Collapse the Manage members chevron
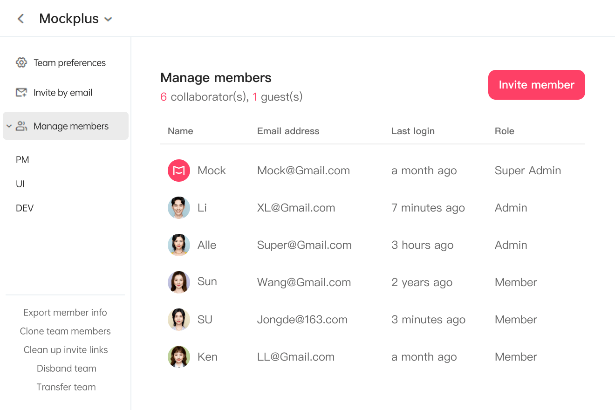Viewport: 615px width, 410px height. pos(9,126)
